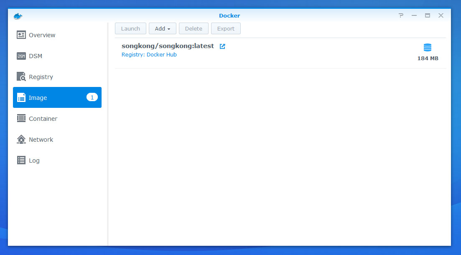Select the Image section in sidebar
Image resolution: width=461 pixels, height=255 pixels.
click(x=57, y=97)
